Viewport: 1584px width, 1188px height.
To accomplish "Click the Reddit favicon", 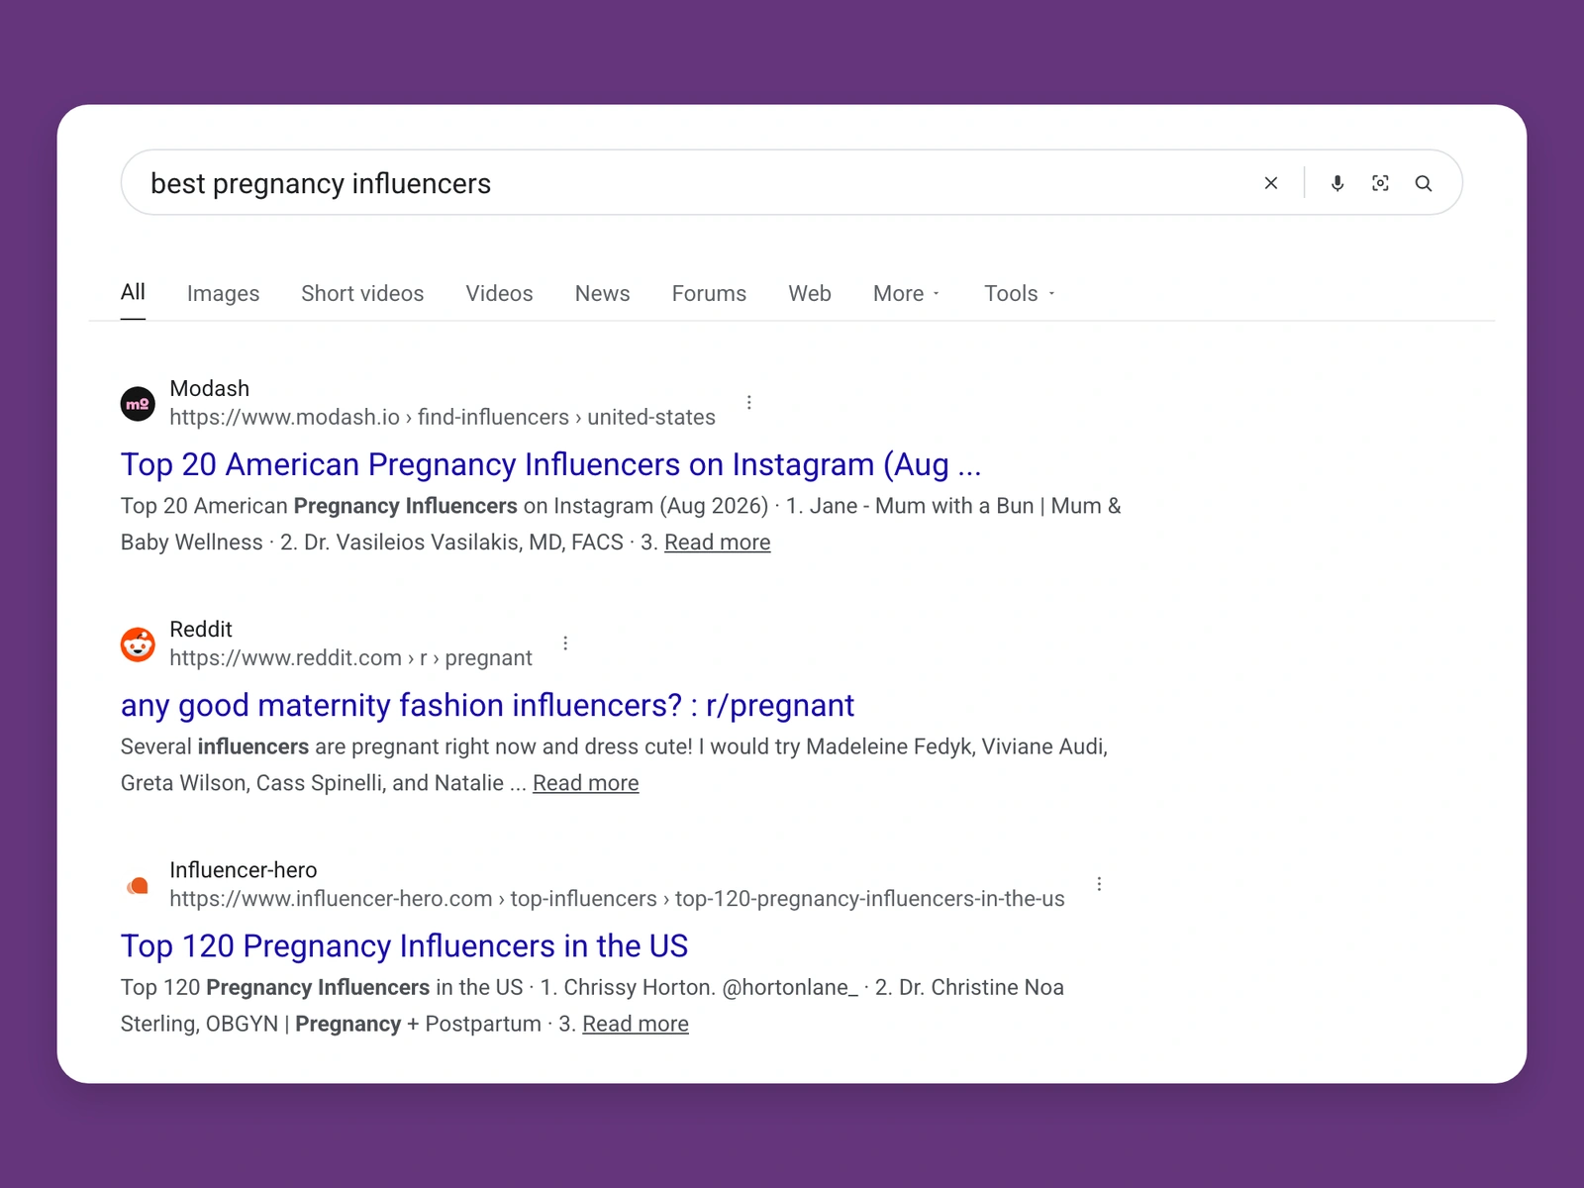I will 138,644.
